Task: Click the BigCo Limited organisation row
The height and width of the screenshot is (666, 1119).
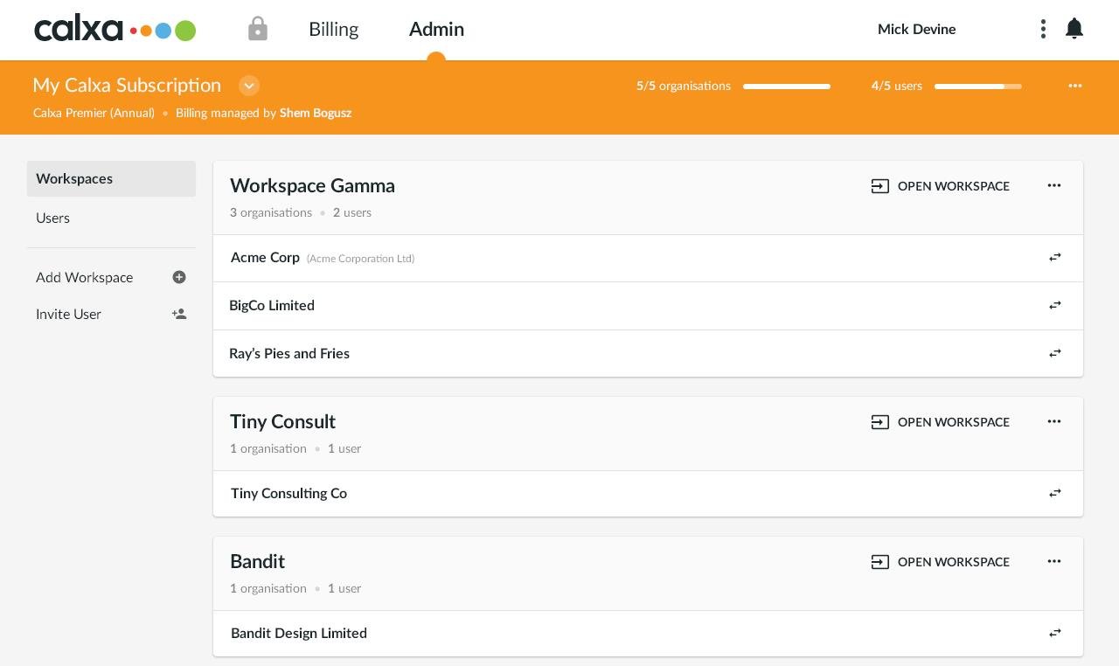Action: point(648,306)
